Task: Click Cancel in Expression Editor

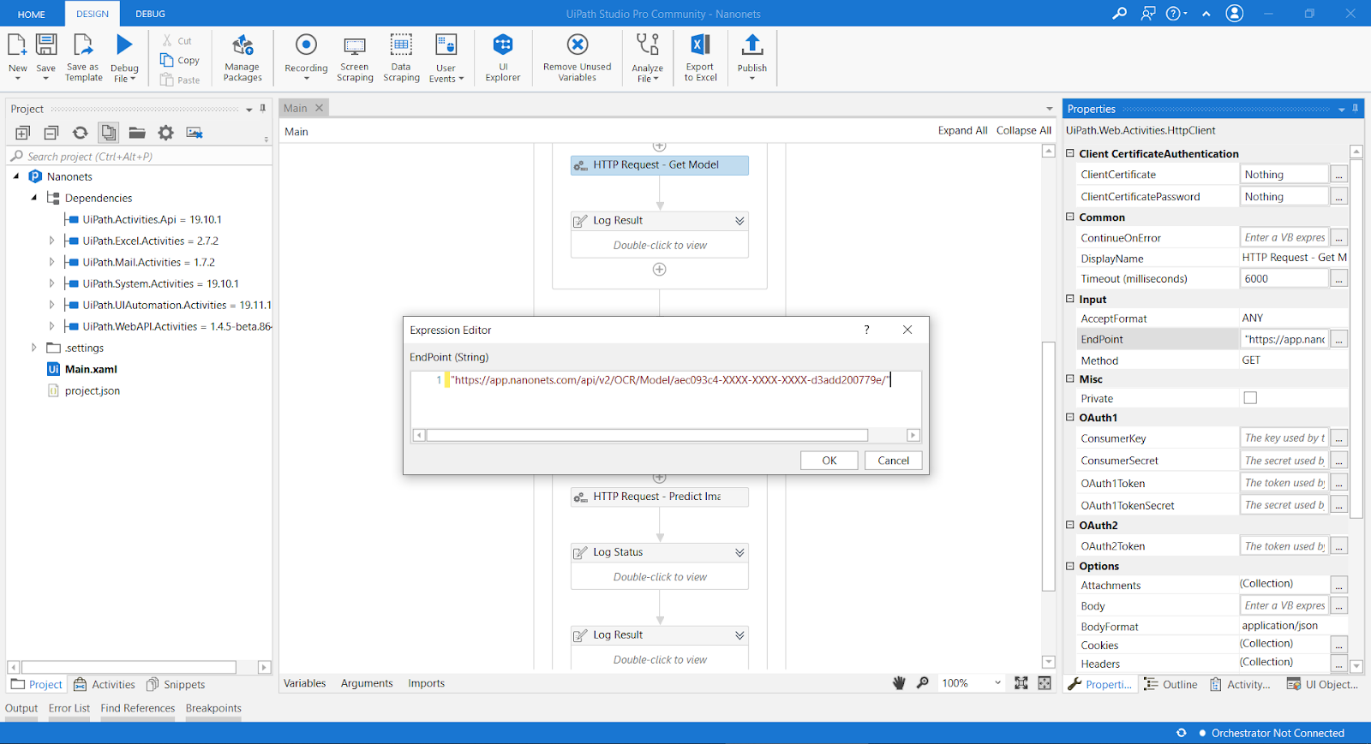Action: click(x=894, y=461)
